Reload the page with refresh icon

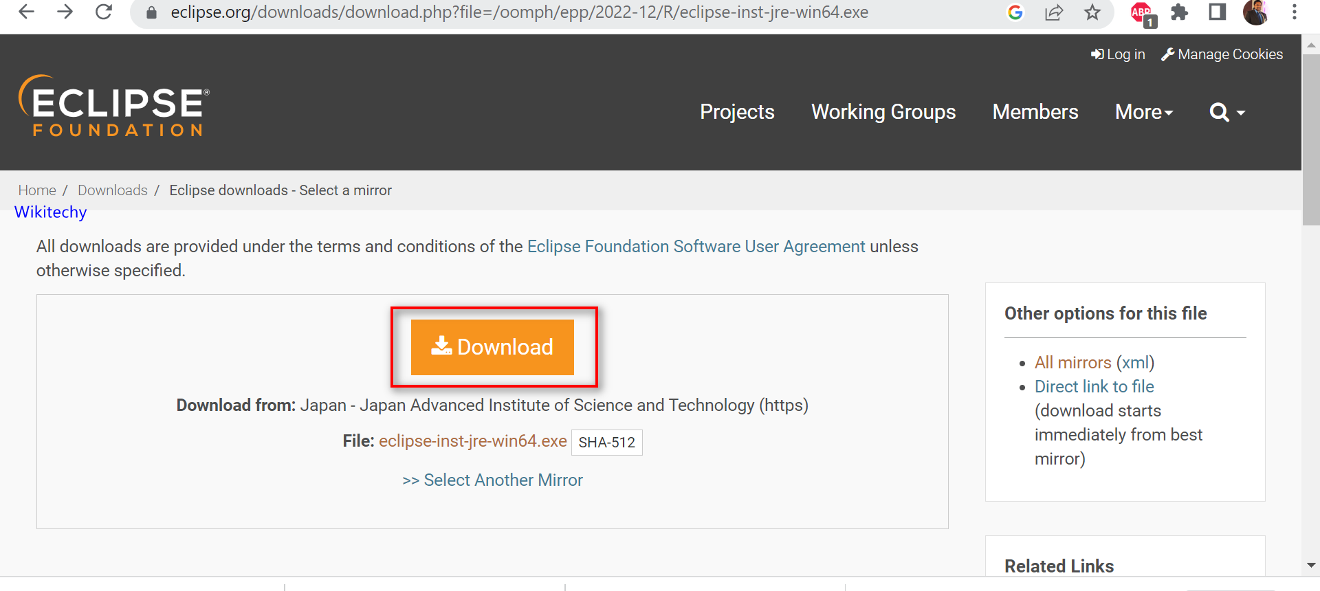click(104, 12)
